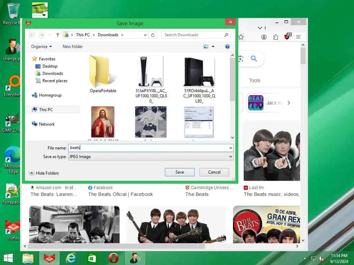Click the uBlock shield icon with 22 badge
The height and width of the screenshot is (265, 354).
[x=288, y=36]
